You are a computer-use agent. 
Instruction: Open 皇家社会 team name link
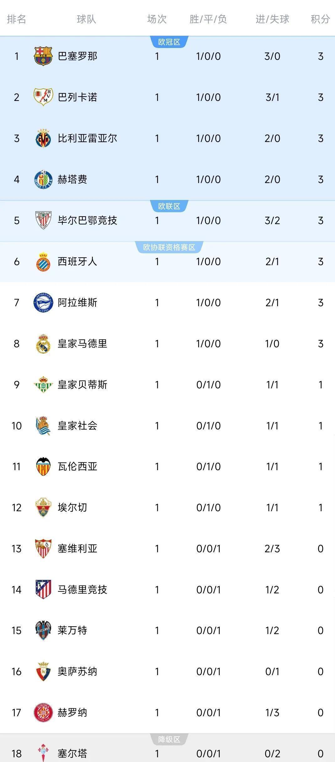(77, 426)
